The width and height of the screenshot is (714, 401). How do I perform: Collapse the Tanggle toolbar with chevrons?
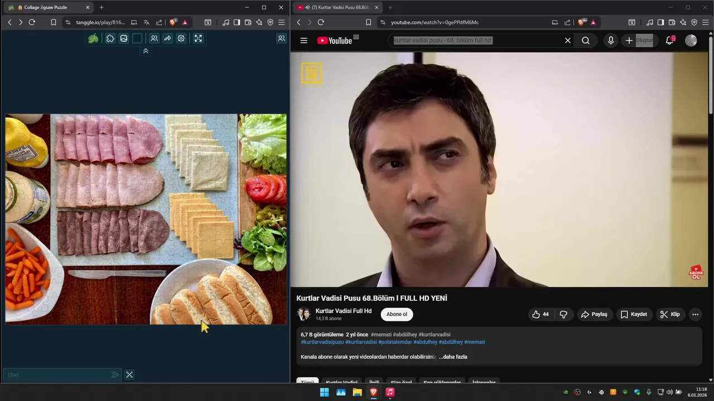pyautogui.click(x=146, y=51)
